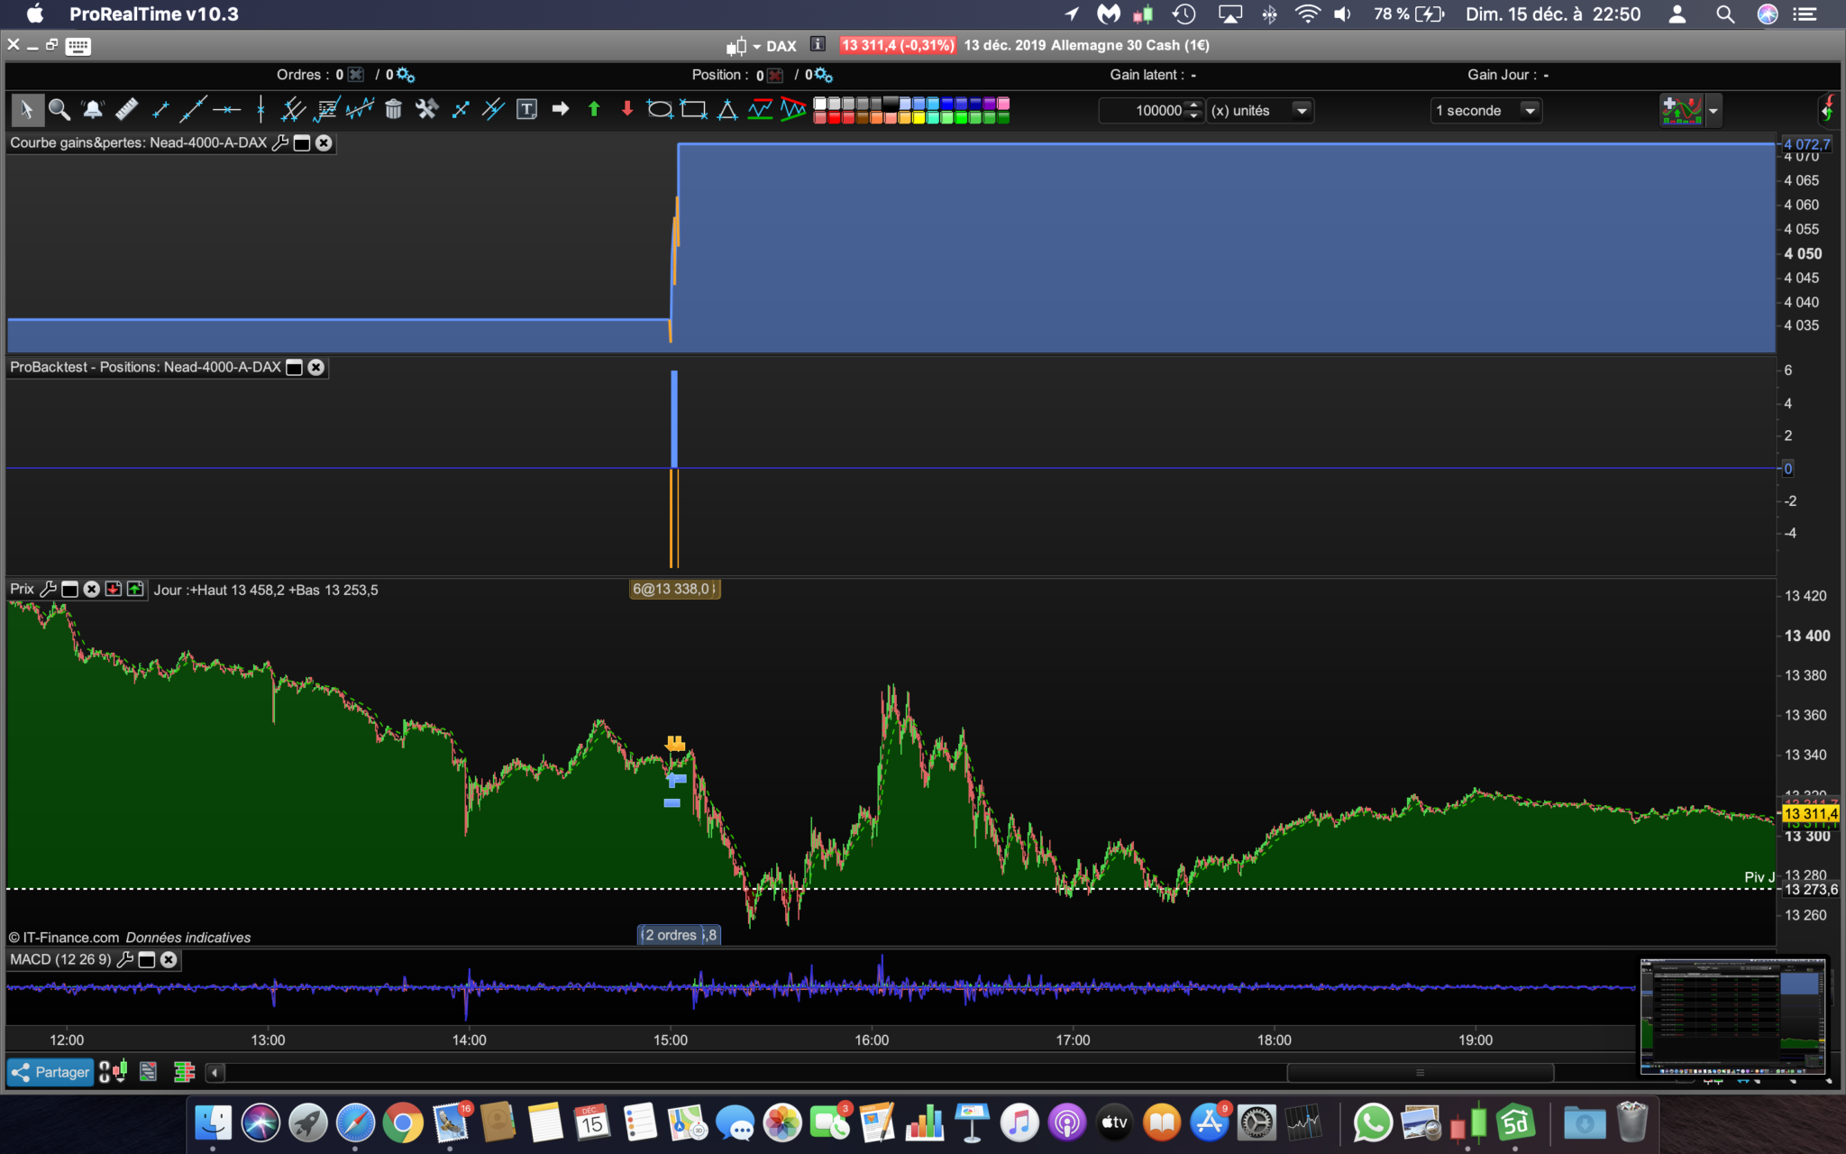1846x1154 pixels.
Task: Open the ProRealTime v10.3 menu
Action: [153, 14]
